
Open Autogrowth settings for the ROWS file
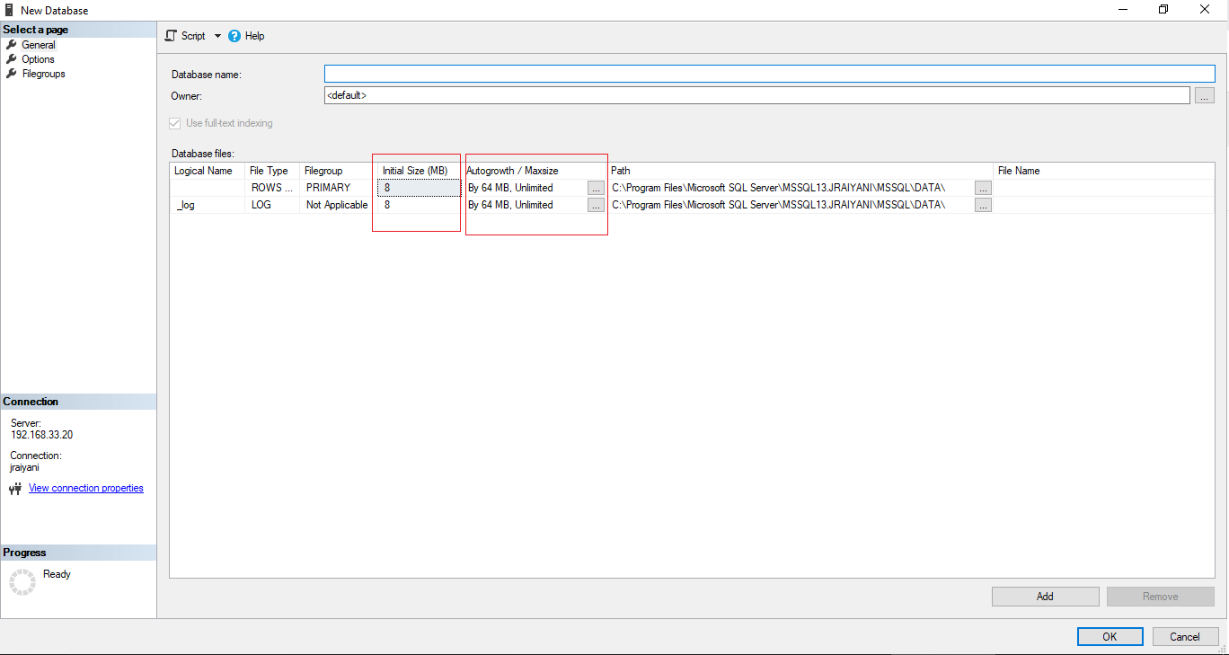(x=594, y=188)
